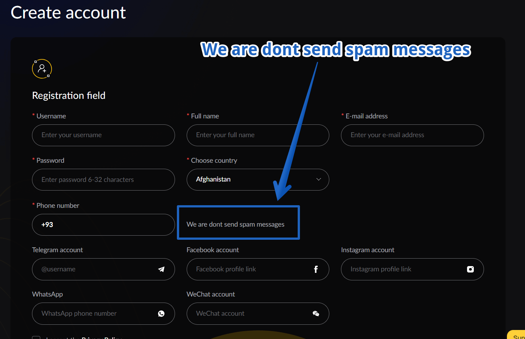Open the yellow support button
This screenshot has width=525, height=339.
coord(516,335)
